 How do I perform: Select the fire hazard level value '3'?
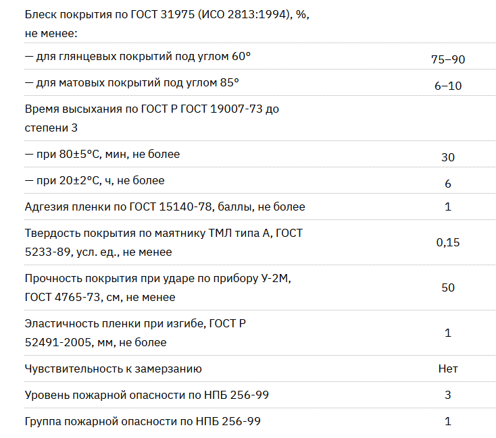pyautogui.click(x=448, y=395)
